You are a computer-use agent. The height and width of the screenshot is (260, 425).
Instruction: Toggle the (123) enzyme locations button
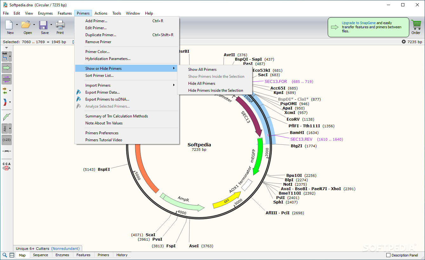tap(7, 140)
